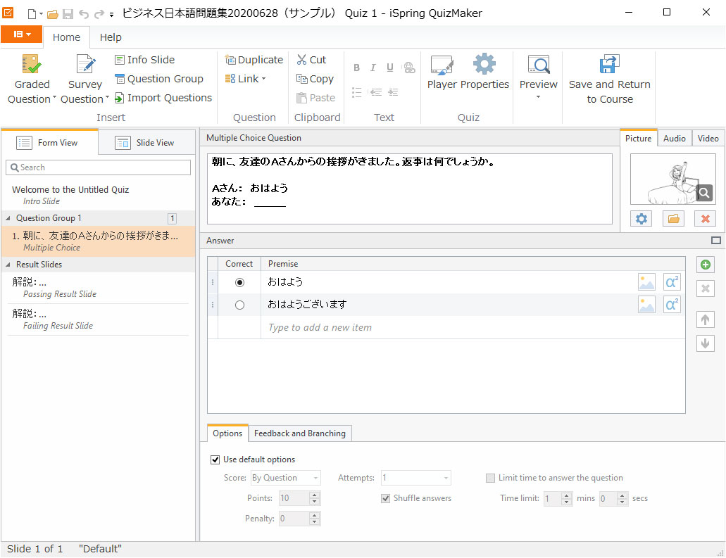Switch to the Slide View tab

tap(146, 143)
